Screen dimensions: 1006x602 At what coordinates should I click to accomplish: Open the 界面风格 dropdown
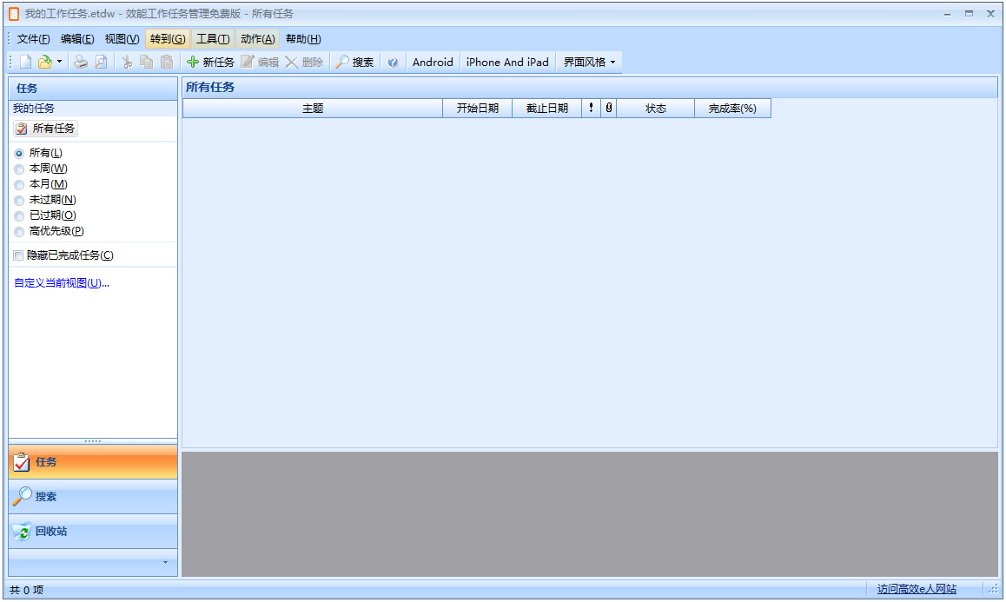click(589, 62)
